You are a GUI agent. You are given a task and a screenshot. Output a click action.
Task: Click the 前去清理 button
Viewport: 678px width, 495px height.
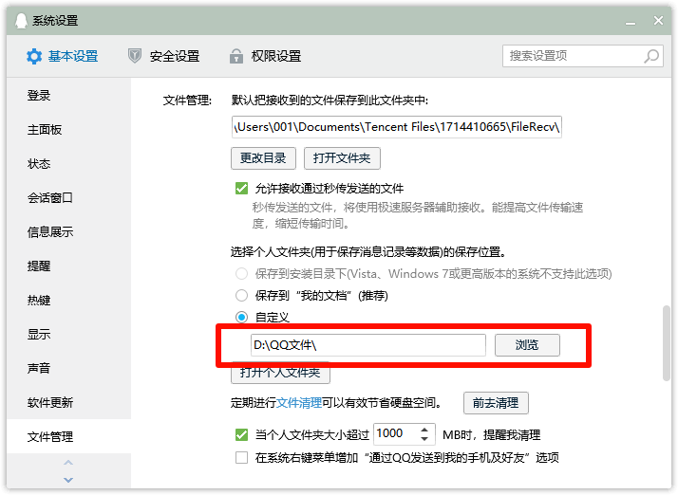(496, 403)
